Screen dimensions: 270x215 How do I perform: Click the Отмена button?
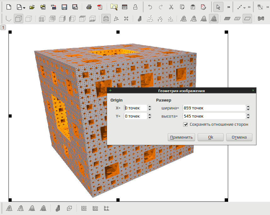(239, 137)
